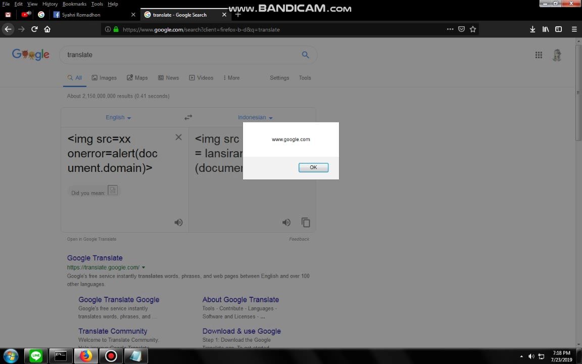Expand the Indonesian target language dropdown

pyautogui.click(x=255, y=117)
